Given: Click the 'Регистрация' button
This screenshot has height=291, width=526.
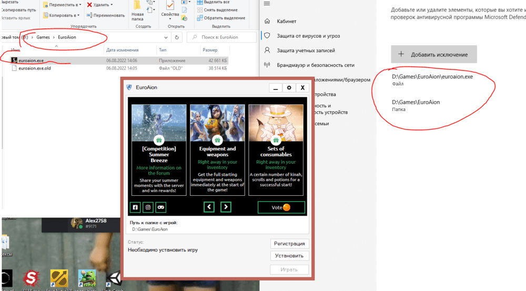Looking at the screenshot, I should (x=289, y=244).
